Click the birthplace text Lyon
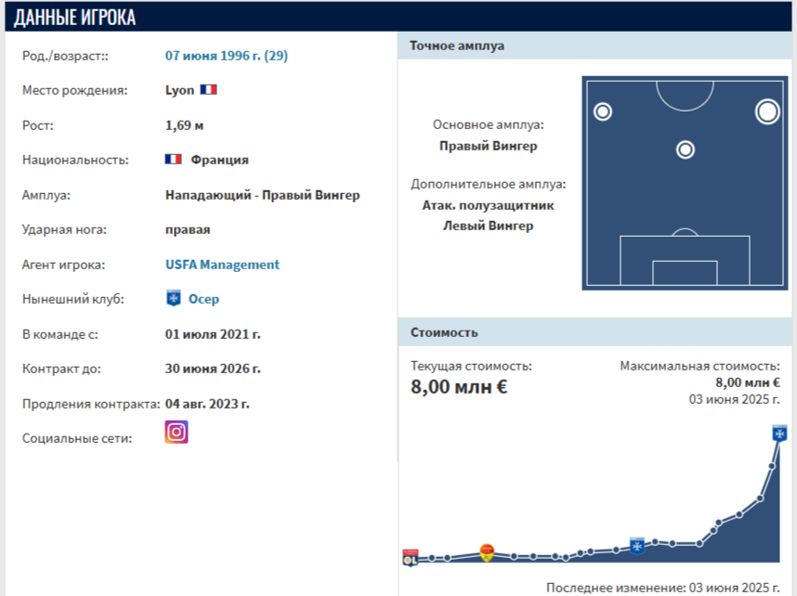This screenshot has height=596, width=797. coord(179,90)
